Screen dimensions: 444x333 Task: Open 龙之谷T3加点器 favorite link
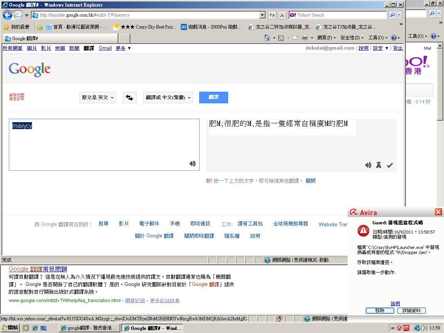click(346, 27)
